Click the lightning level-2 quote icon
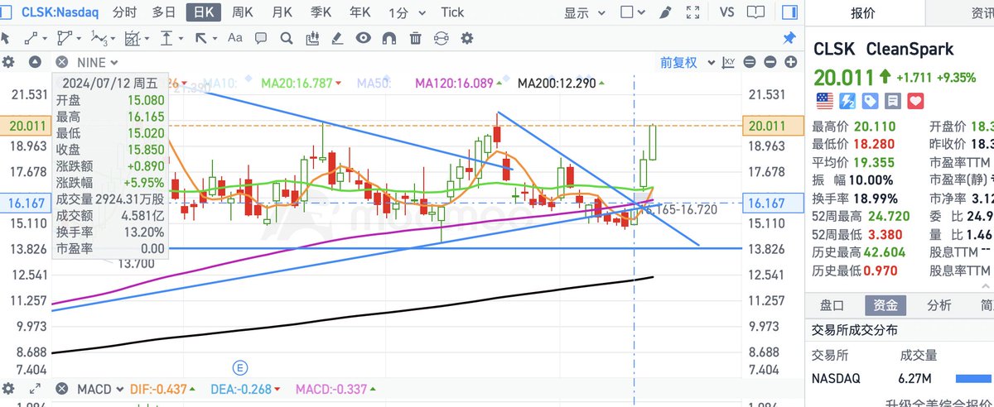This screenshot has height=407, width=994. [847, 101]
